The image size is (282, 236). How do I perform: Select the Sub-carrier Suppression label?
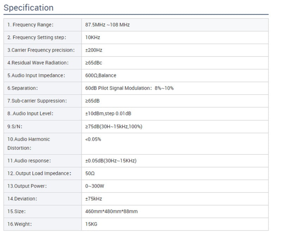point(37,101)
